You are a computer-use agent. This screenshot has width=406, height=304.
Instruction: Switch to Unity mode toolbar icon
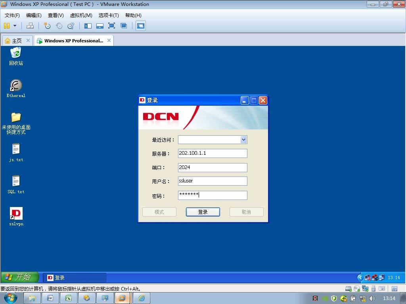coord(124,26)
